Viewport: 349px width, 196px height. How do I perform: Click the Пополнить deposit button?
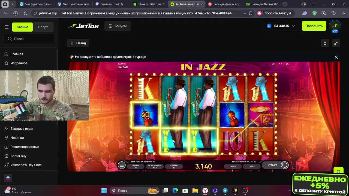pos(314,26)
